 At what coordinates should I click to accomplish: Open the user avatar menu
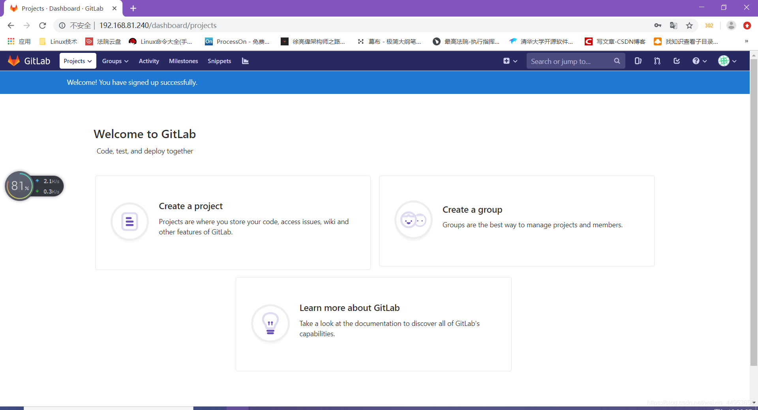pos(727,61)
